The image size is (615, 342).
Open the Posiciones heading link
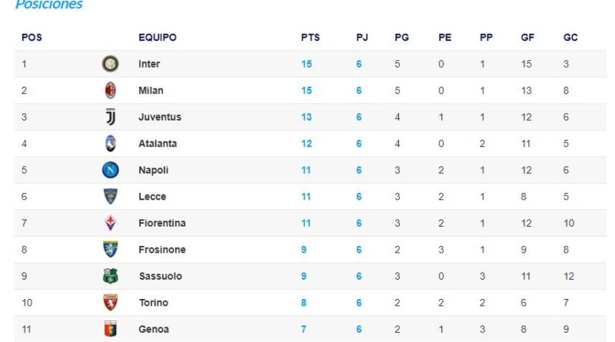click(x=49, y=5)
